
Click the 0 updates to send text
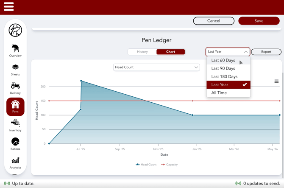click(262, 183)
